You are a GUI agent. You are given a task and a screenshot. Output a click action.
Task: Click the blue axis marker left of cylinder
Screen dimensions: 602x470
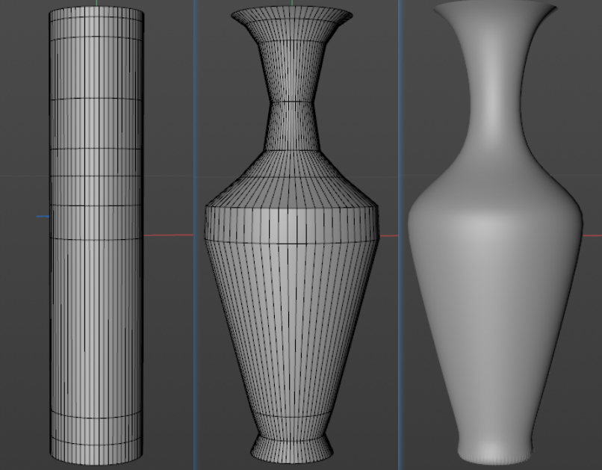[x=43, y=217]
